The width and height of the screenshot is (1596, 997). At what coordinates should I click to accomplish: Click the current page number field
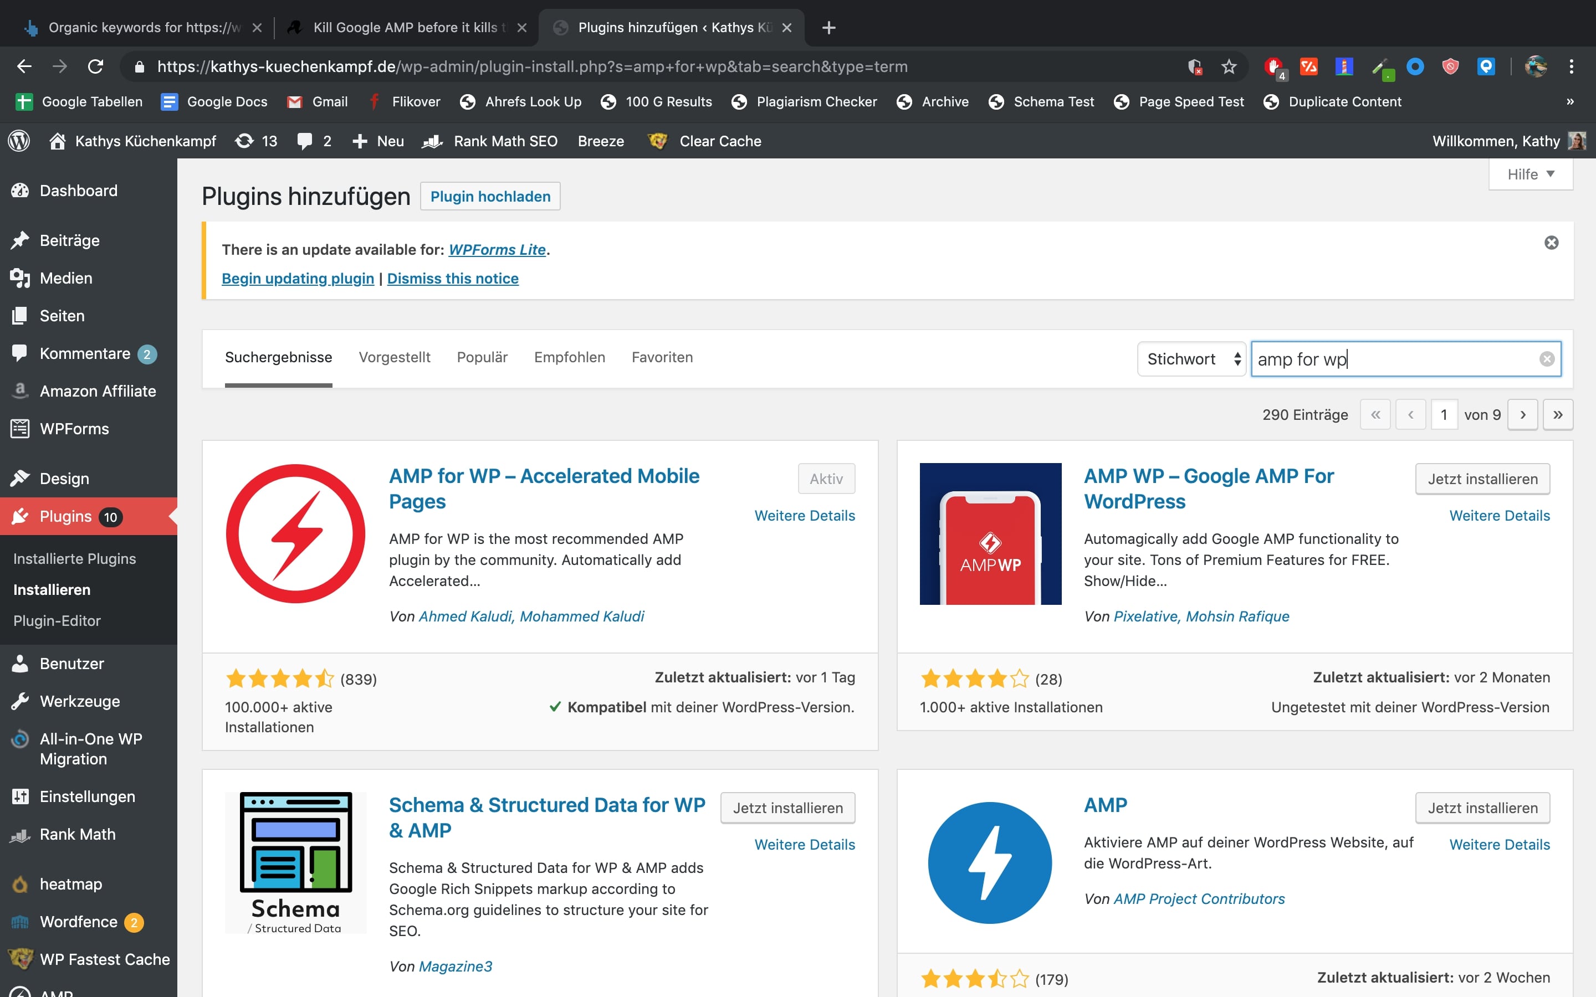pyautogui.click(x=1444, y=415)
